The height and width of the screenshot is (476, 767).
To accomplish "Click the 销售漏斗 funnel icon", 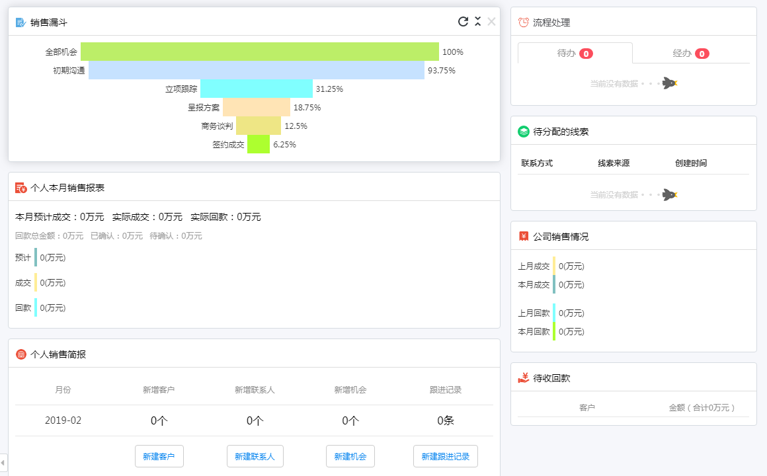I will pos(20,22).
